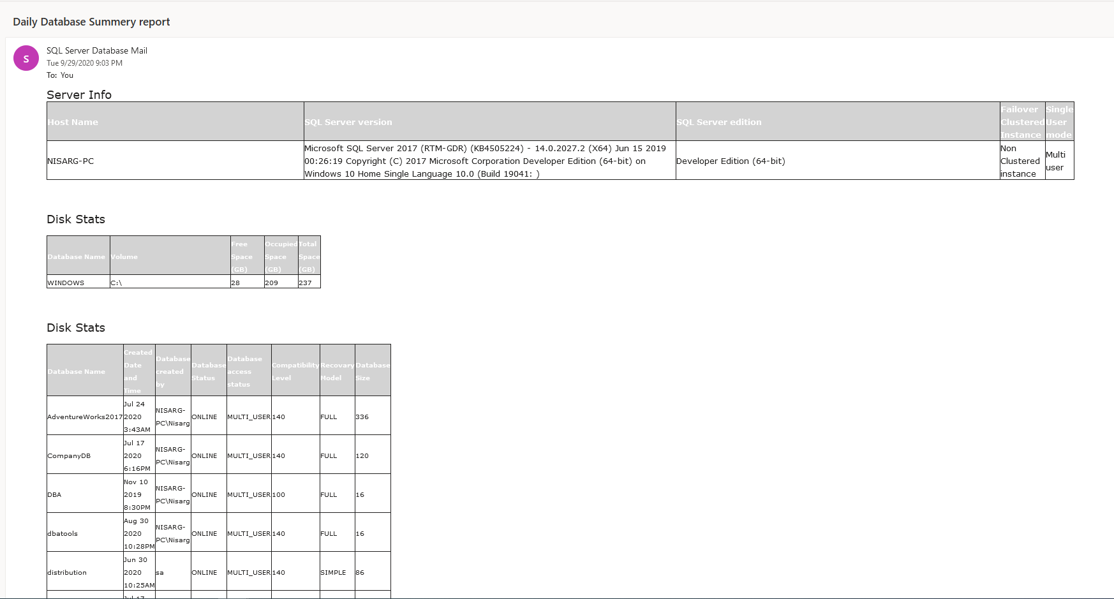The height and width of the screenshot is (599, 1114).
Task: Select the host name cell 'NISARG-PC'
Action: click(x=175, y=161)
